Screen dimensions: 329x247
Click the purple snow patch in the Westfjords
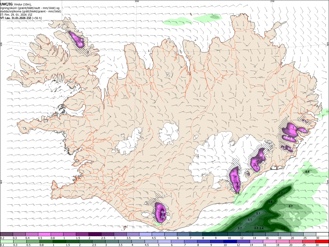(x=76, y=39)
